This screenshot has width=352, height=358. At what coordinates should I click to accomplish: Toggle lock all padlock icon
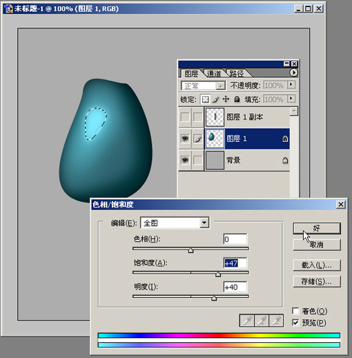click(x=237, y=100)
